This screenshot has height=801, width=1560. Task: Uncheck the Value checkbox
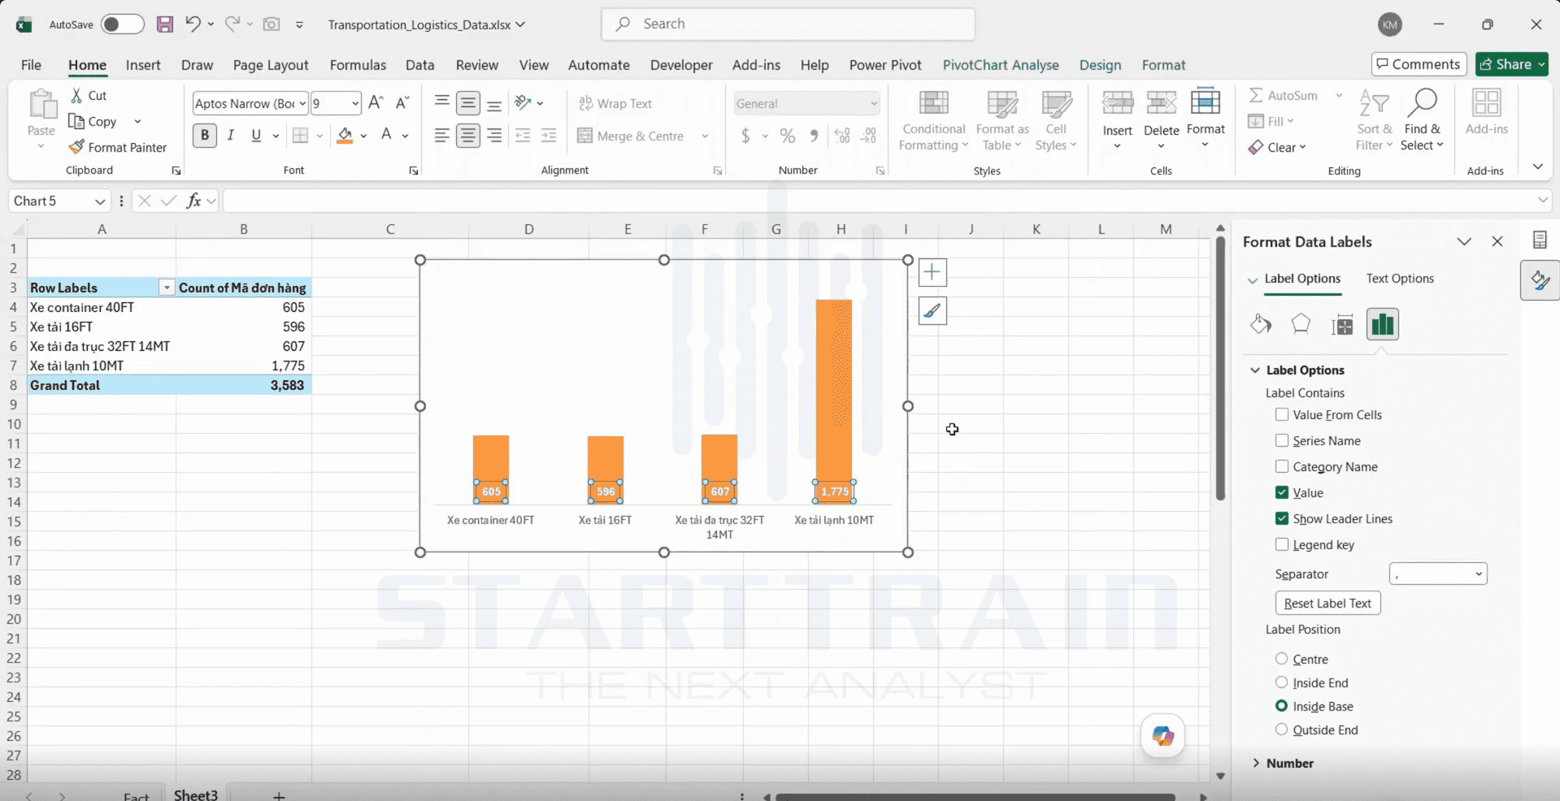tap(1282, 492)
